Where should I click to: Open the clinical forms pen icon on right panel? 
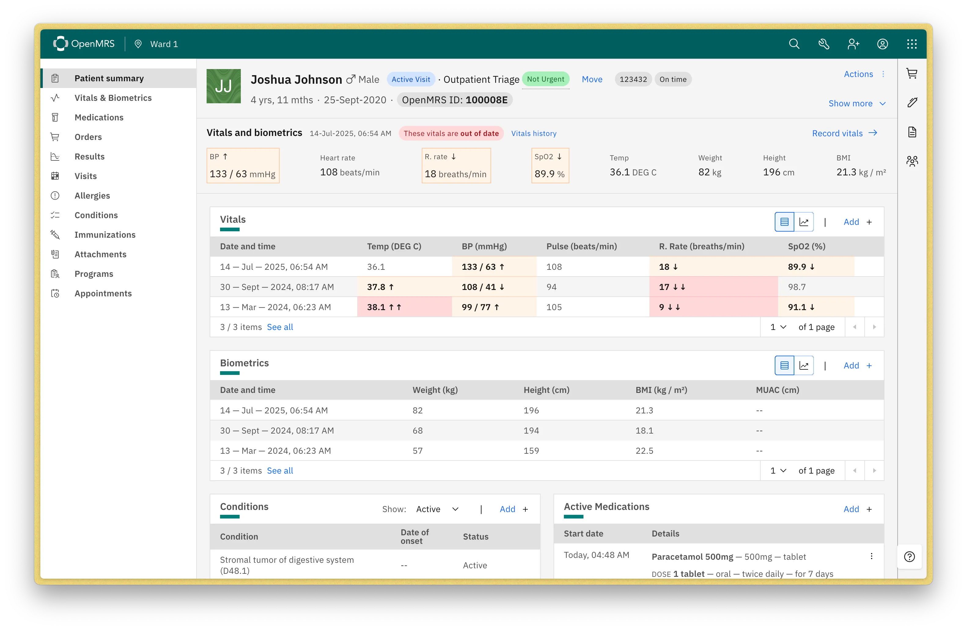[x=912, y=102]
